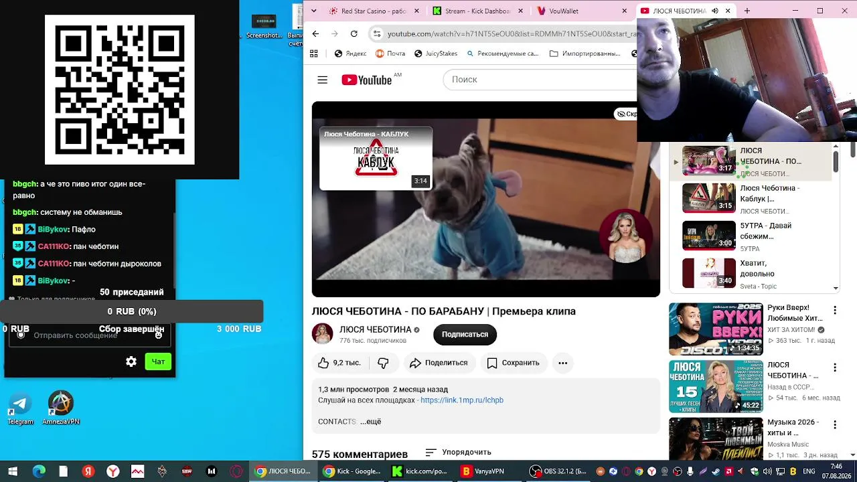
Task: Open the Почта bookmark
Action: [x=390, y=54]
